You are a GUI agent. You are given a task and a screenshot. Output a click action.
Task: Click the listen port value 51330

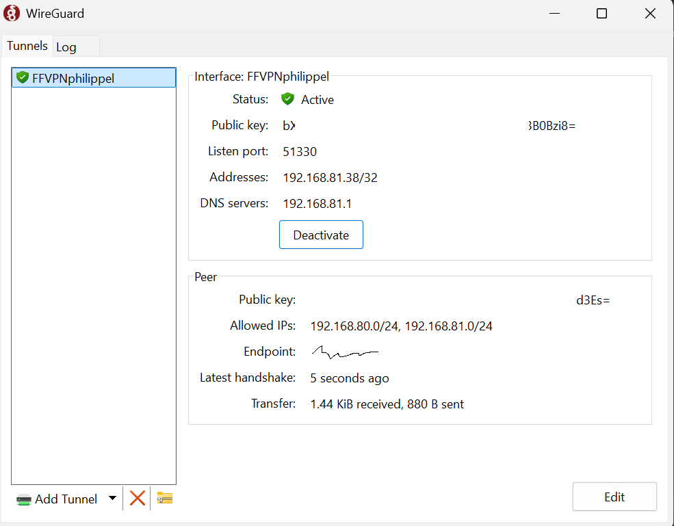tap(300, 152)
